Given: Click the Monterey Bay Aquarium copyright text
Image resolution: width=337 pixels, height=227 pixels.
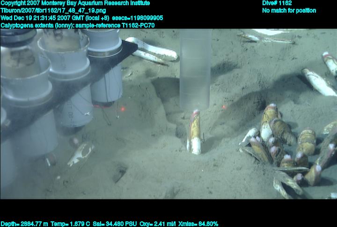Looking at the screenshot, I should tap(75, 3).
